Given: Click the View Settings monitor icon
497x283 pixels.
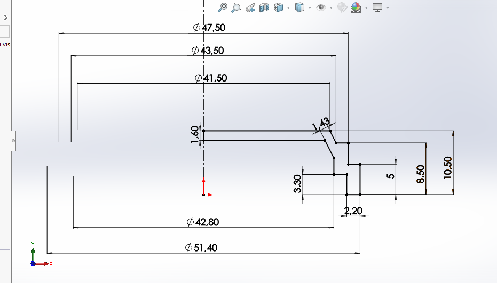Looking at the screenshot, I should coord(377,7).
